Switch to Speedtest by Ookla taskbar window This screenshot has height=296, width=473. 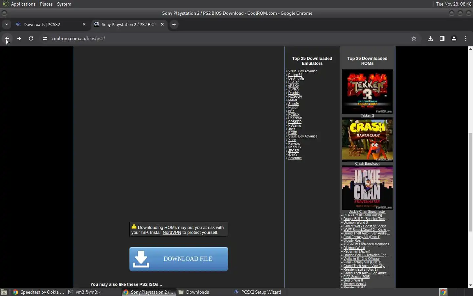(39, 292)
